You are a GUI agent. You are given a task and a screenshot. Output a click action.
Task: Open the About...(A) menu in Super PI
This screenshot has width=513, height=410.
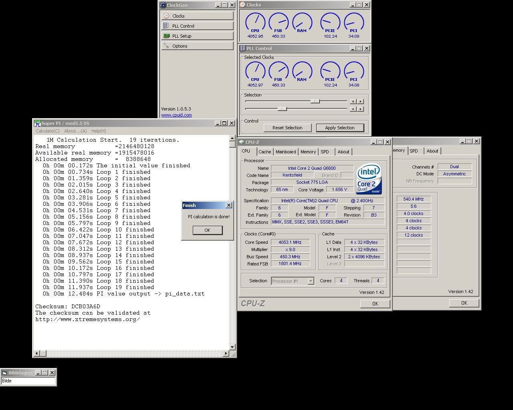pos(75,131)
